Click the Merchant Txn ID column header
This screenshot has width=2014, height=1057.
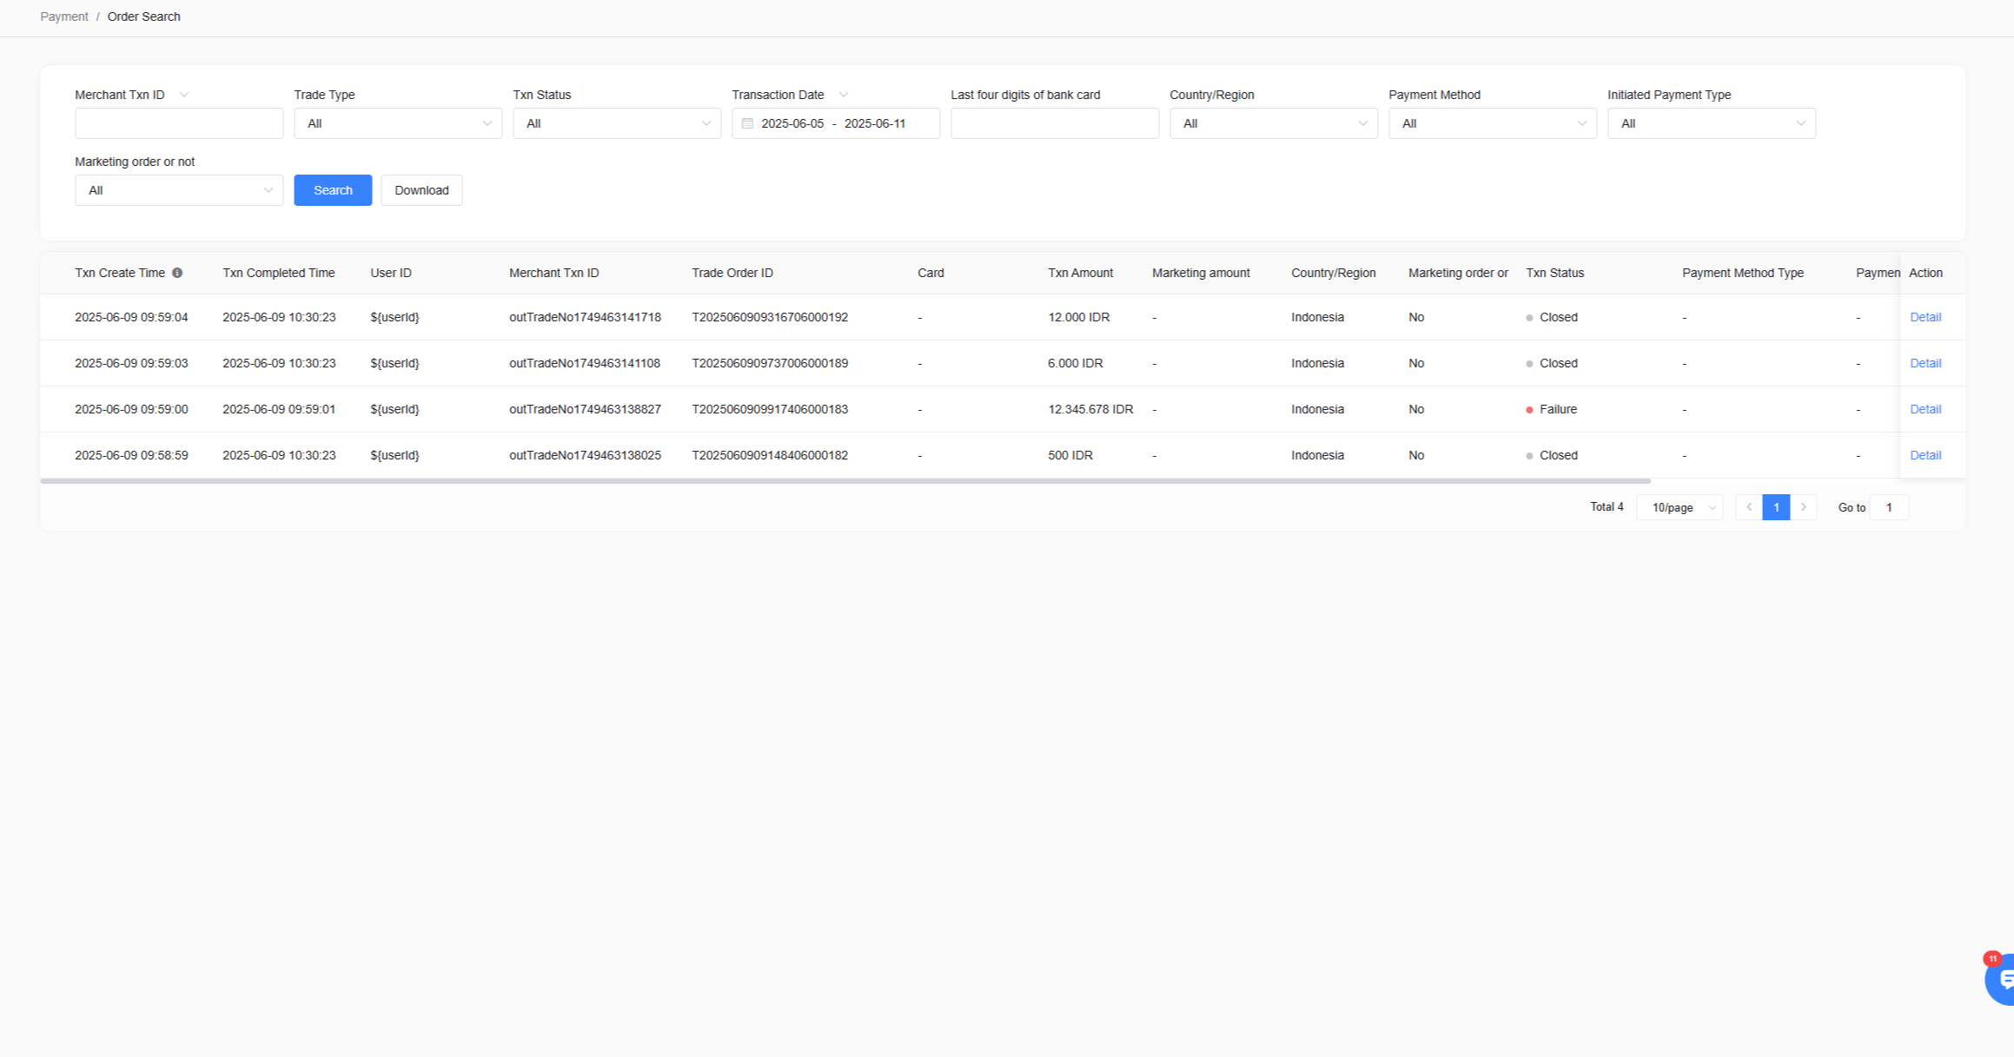[554, 273]
